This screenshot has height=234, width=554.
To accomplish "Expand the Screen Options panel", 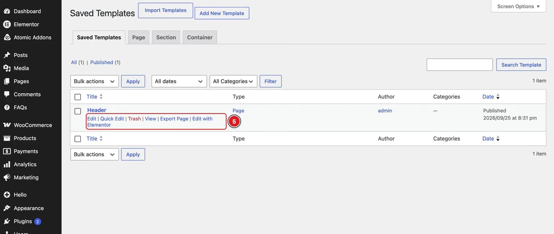I will tap(518, 6).
